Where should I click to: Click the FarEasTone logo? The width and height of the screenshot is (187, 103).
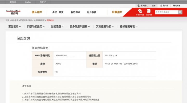click(13, 12)
